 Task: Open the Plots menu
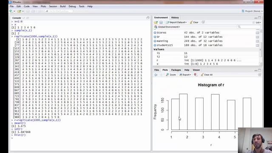click(x=43, y=6)
